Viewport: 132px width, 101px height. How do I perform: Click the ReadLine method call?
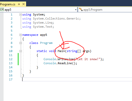pos(65,63)
